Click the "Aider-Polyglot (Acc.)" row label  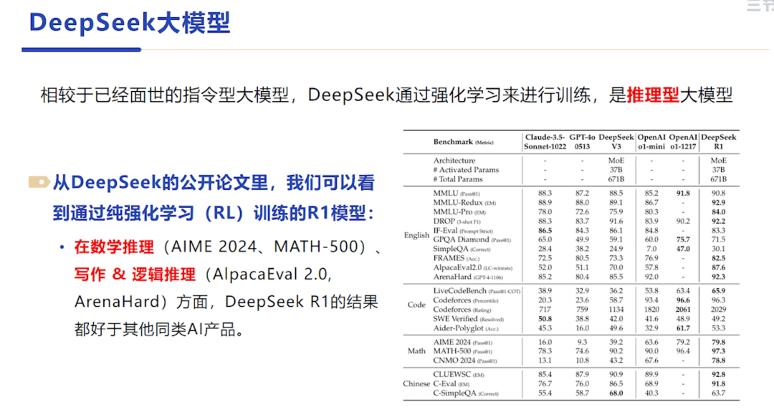466,329
